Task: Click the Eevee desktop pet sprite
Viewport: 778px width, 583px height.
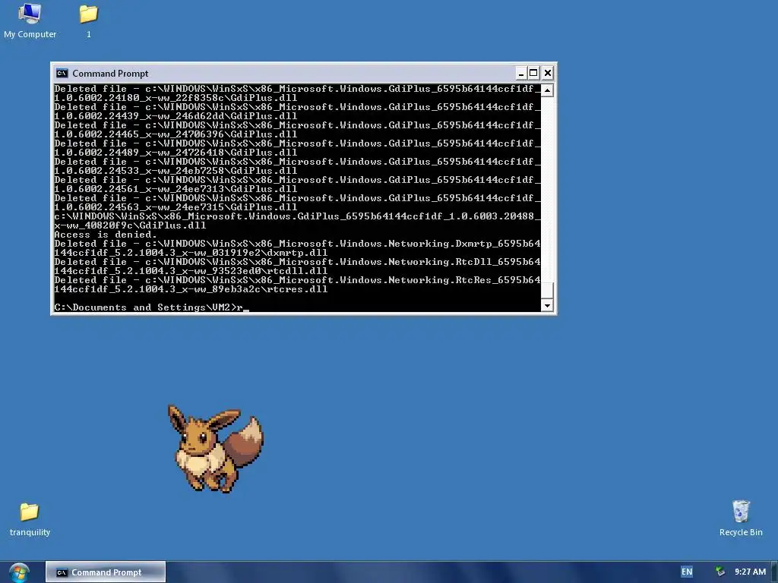Action: 215,448
